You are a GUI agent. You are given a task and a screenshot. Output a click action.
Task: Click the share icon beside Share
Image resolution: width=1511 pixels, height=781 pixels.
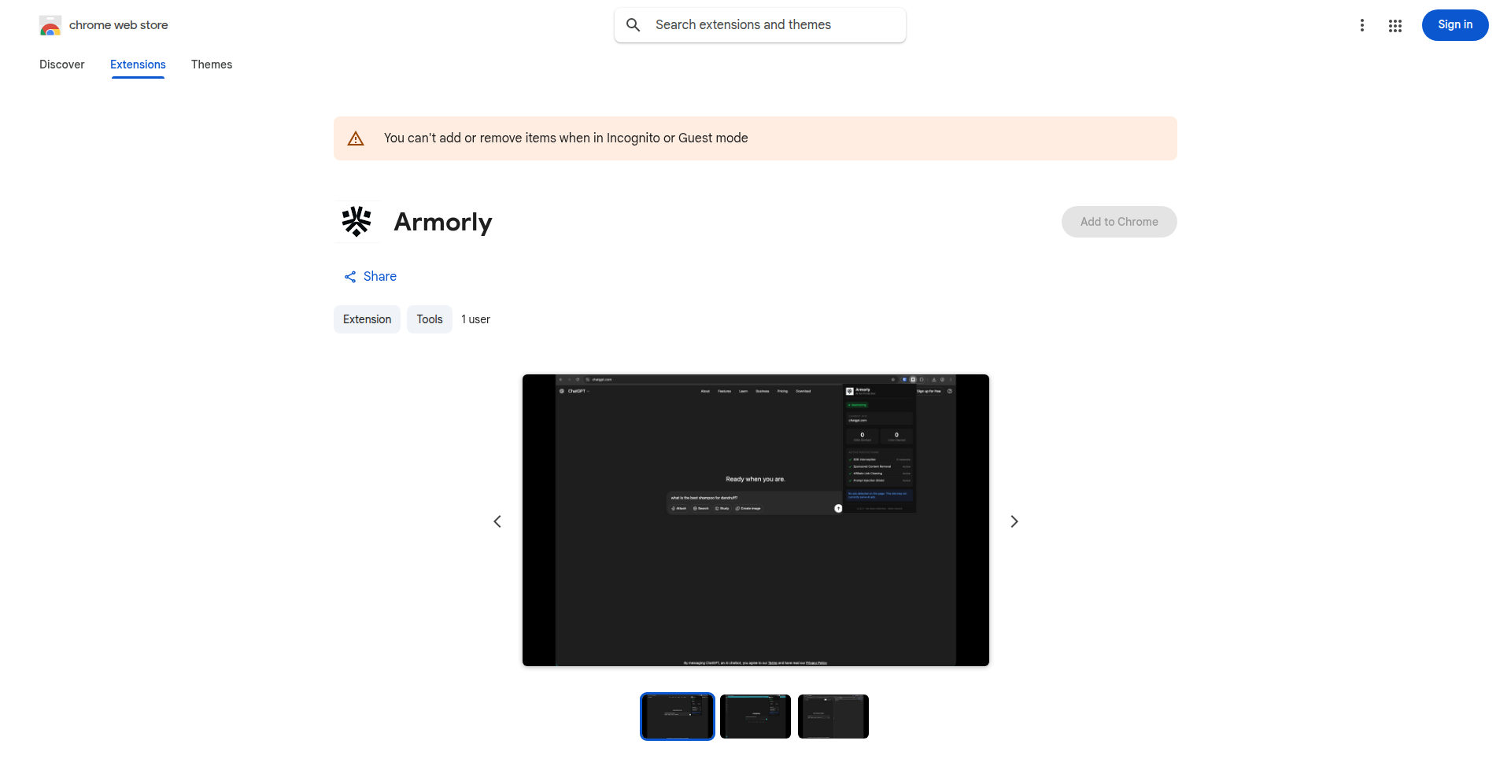[350, 277]
